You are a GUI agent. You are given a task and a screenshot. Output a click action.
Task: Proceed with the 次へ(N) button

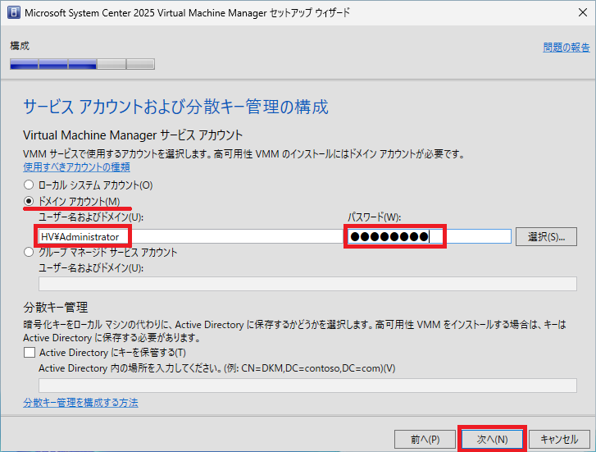492,440
